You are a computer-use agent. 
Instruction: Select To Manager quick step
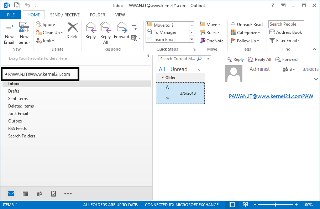point(168,32)
